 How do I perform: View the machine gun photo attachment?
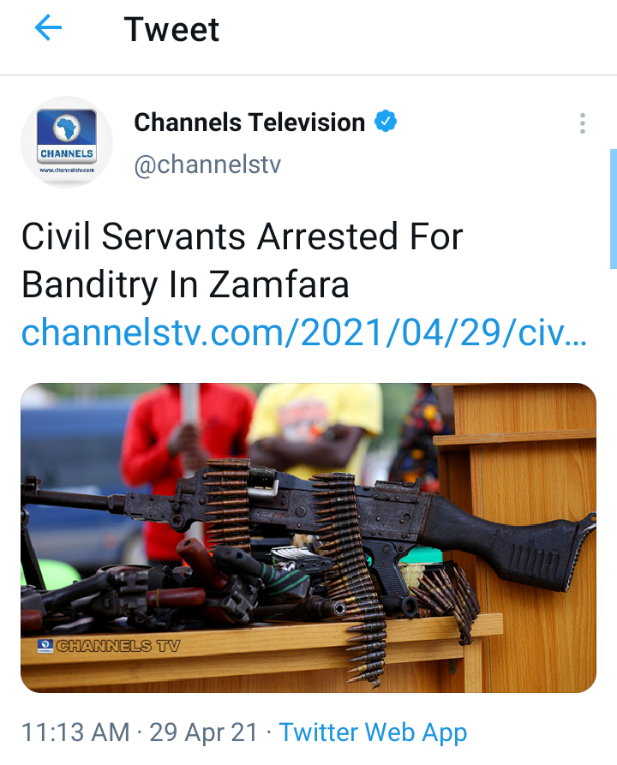click(x=308, y=538)
